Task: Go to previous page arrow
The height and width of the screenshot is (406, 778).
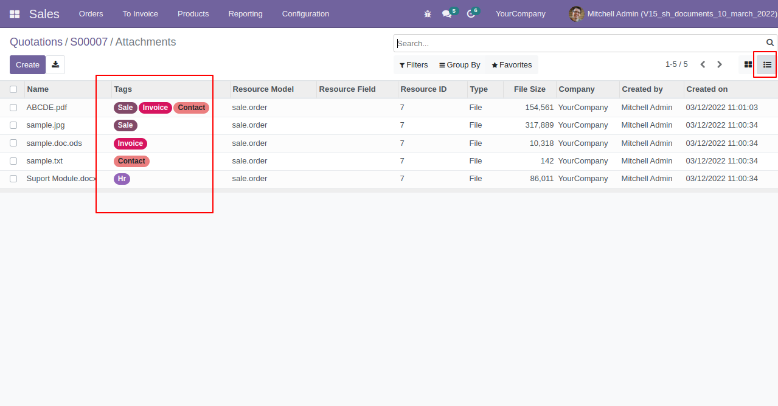Action: 703,64
